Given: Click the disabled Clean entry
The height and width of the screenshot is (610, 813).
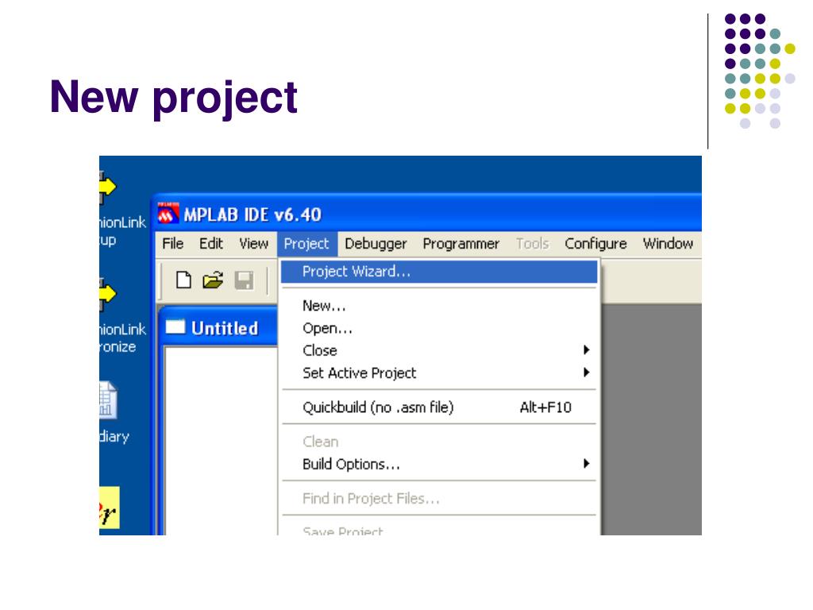Looking at the screenshot, I should (x=439, y=442).
